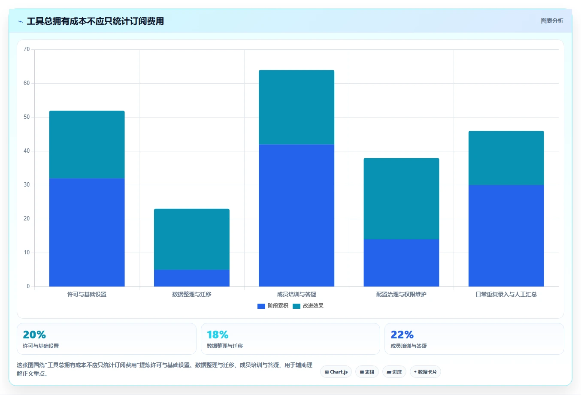Select the 表格 tag chip
581x395 pixels.
point(367,372)
